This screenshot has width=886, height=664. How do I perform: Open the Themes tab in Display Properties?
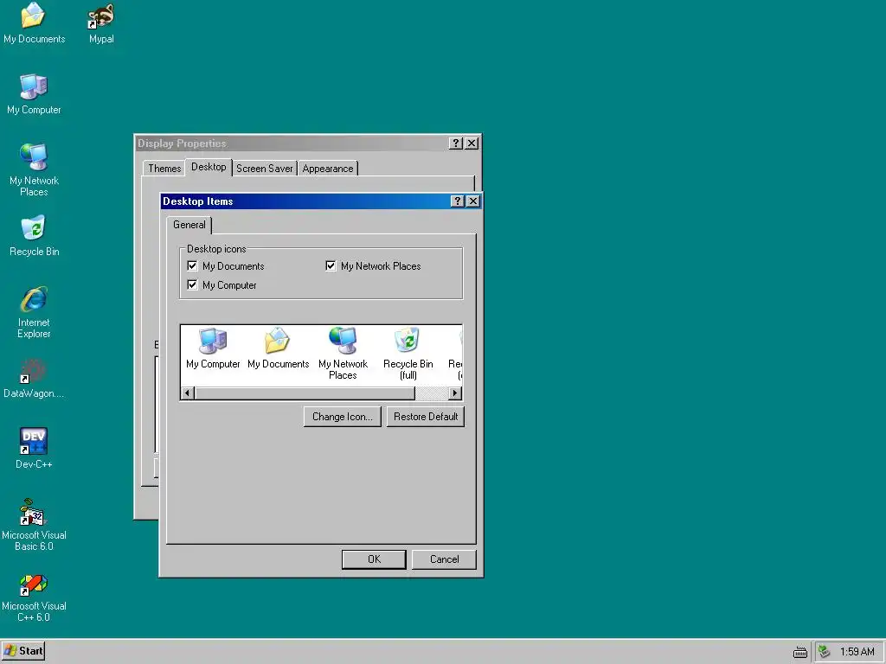tap(164, 169)
